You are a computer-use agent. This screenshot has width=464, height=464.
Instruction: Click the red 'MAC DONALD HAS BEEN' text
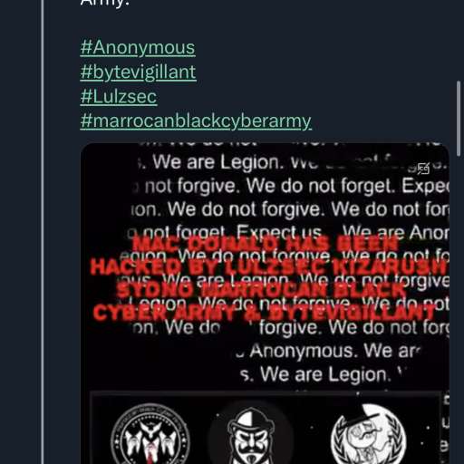pyautogui.click(x=266, y=244)
